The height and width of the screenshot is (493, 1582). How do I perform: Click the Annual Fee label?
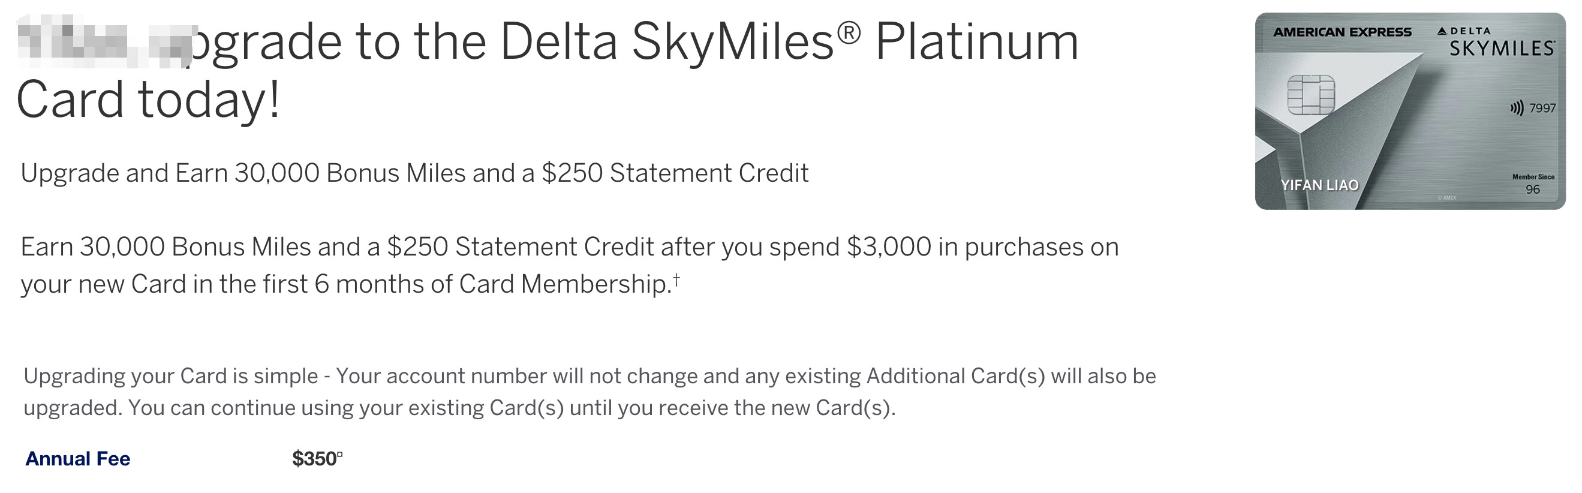(x=77, y=459)
